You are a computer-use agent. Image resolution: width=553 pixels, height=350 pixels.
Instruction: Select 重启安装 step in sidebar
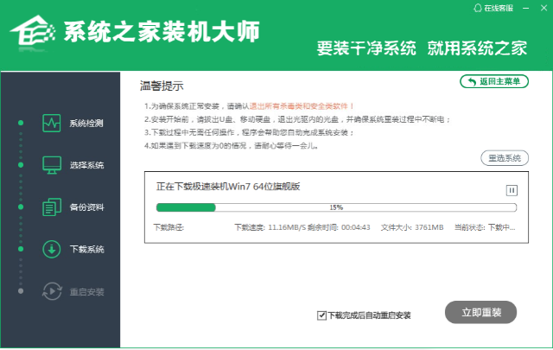click(x=86, y=292)
